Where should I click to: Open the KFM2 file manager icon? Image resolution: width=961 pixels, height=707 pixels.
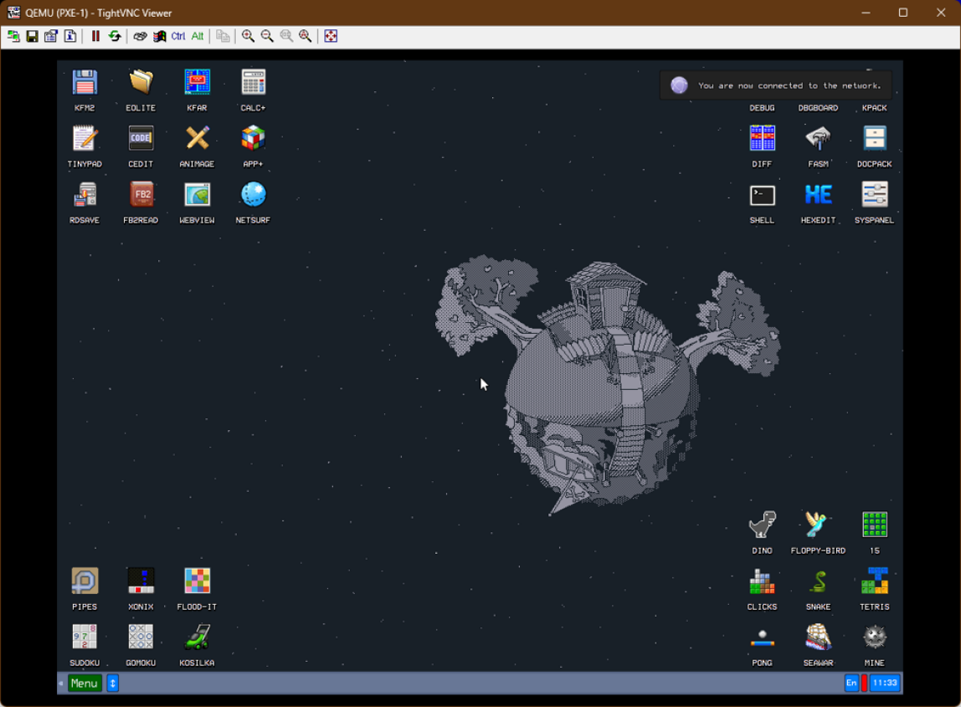point(85,83)
